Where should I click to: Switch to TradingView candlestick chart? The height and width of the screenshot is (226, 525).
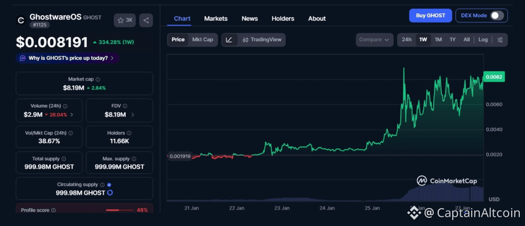pyautogui.click(x=262, y=40)
